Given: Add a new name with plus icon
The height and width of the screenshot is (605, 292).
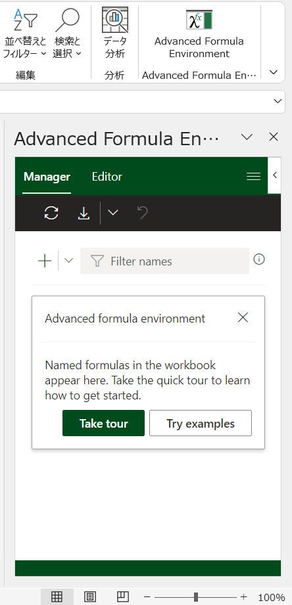Looking at the screenshot, I should pos(45,261).
